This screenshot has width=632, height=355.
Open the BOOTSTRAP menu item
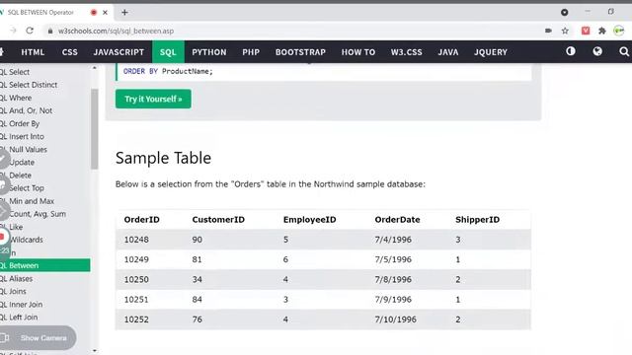[300, 52]
